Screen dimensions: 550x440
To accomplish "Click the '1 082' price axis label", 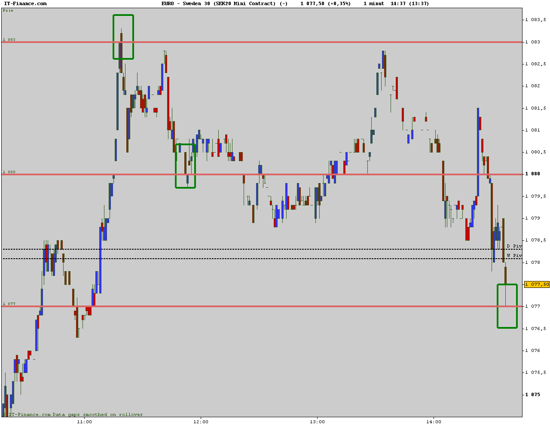I will point(533,86).
